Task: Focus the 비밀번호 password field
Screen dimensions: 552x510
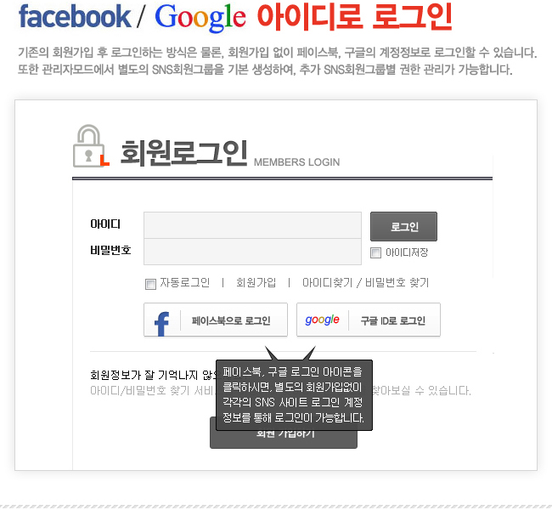Action: coord(252,252)
